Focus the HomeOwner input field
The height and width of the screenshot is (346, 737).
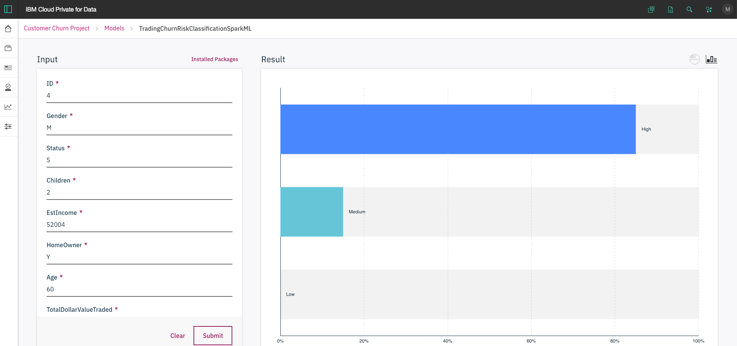click(x=139, y=257)
